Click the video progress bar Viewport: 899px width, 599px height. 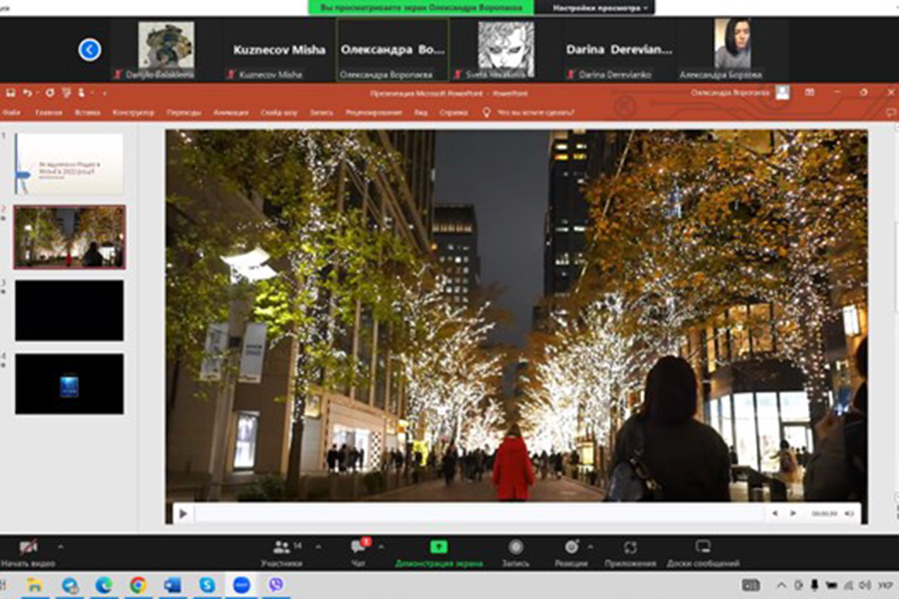pyautogui.click(x=478, y=513)
